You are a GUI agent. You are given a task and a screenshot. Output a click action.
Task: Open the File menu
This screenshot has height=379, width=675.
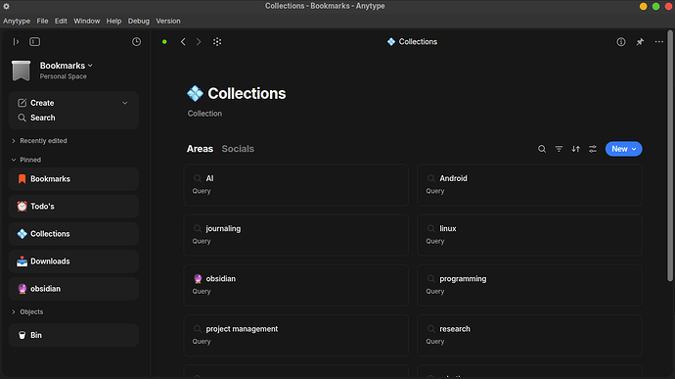[42, 21]
